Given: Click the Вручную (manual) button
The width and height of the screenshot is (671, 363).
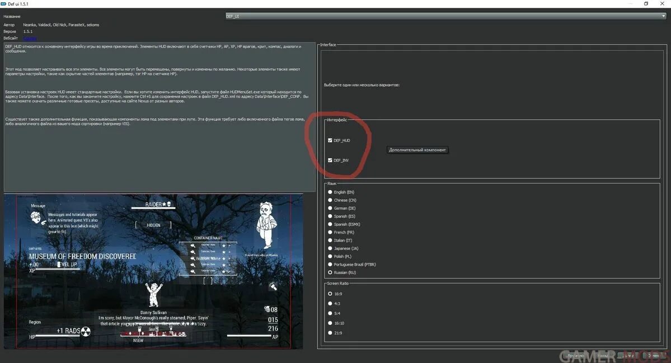Looking at the screenshot, I should pos(576,355).
